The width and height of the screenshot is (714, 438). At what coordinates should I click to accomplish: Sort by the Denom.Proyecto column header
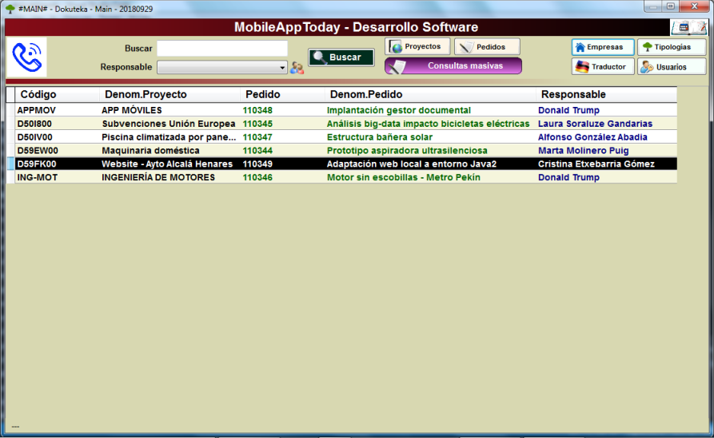(x=146, y=94)
